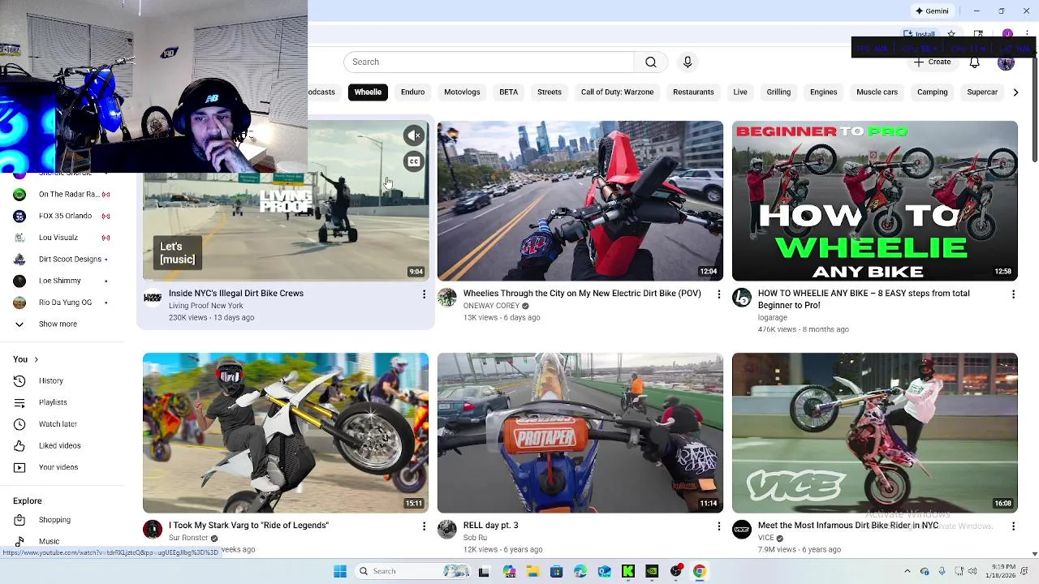The height and width of the screenshot is (584, 1039).
Task: Go to Rio Da Yung OG subscription
Action: [62, 303]
